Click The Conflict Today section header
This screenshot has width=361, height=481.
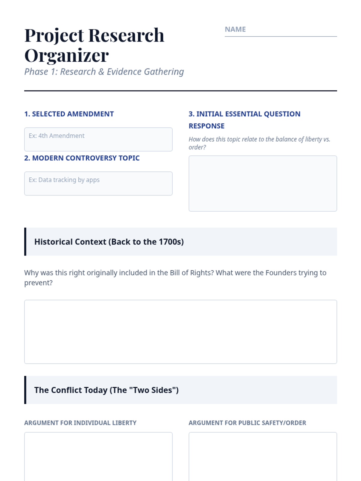point(180,390)
